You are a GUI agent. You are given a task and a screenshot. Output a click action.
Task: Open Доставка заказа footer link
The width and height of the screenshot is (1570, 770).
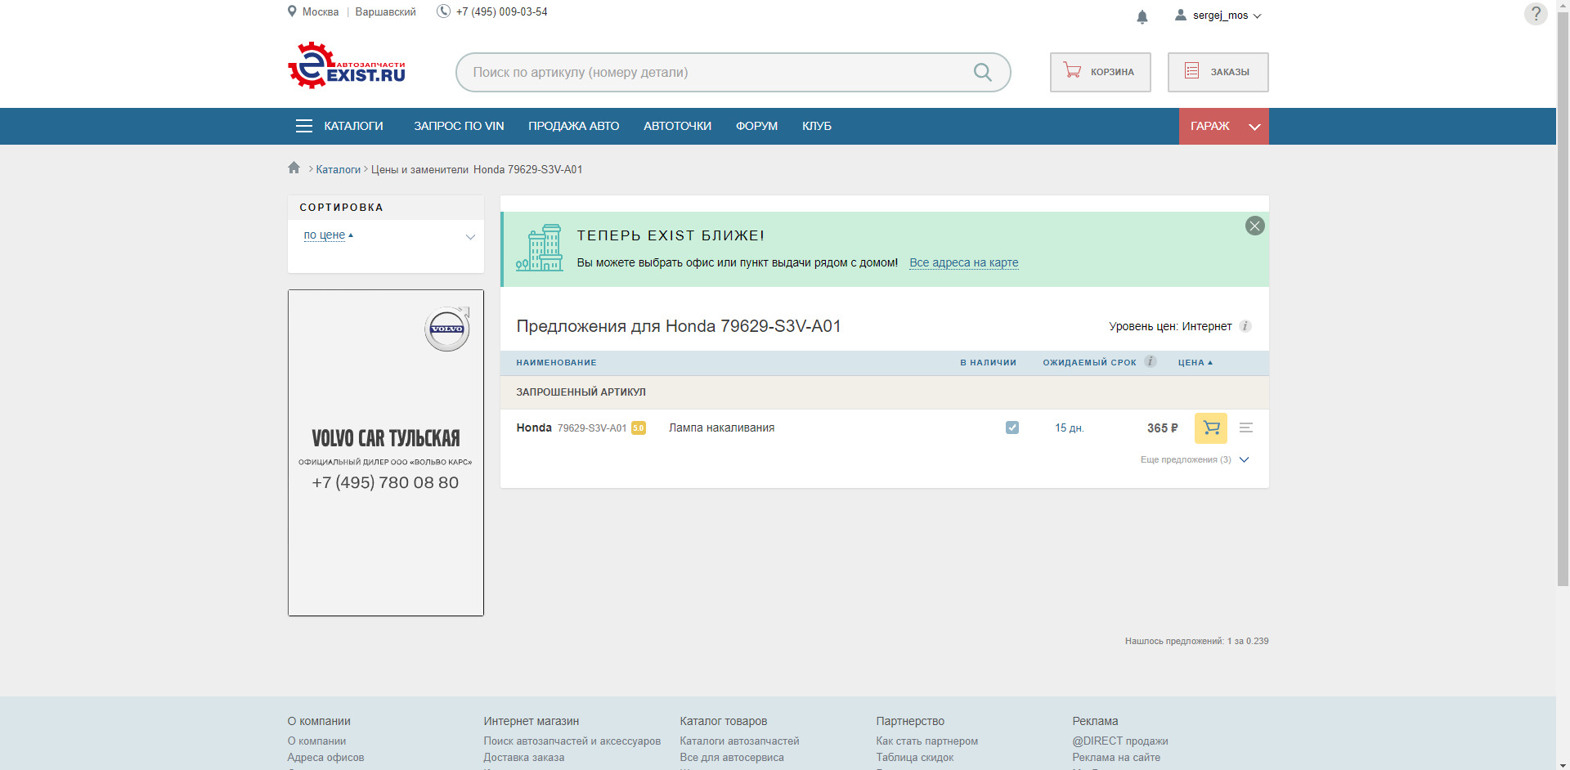(523, 757)
